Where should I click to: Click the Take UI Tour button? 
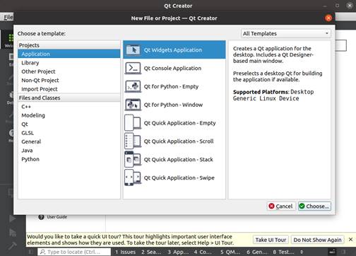coord(271,240)
